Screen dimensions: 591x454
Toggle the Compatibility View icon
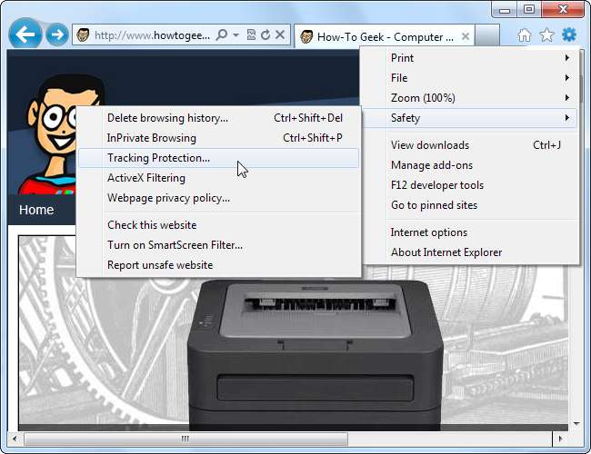coord(251,35)
